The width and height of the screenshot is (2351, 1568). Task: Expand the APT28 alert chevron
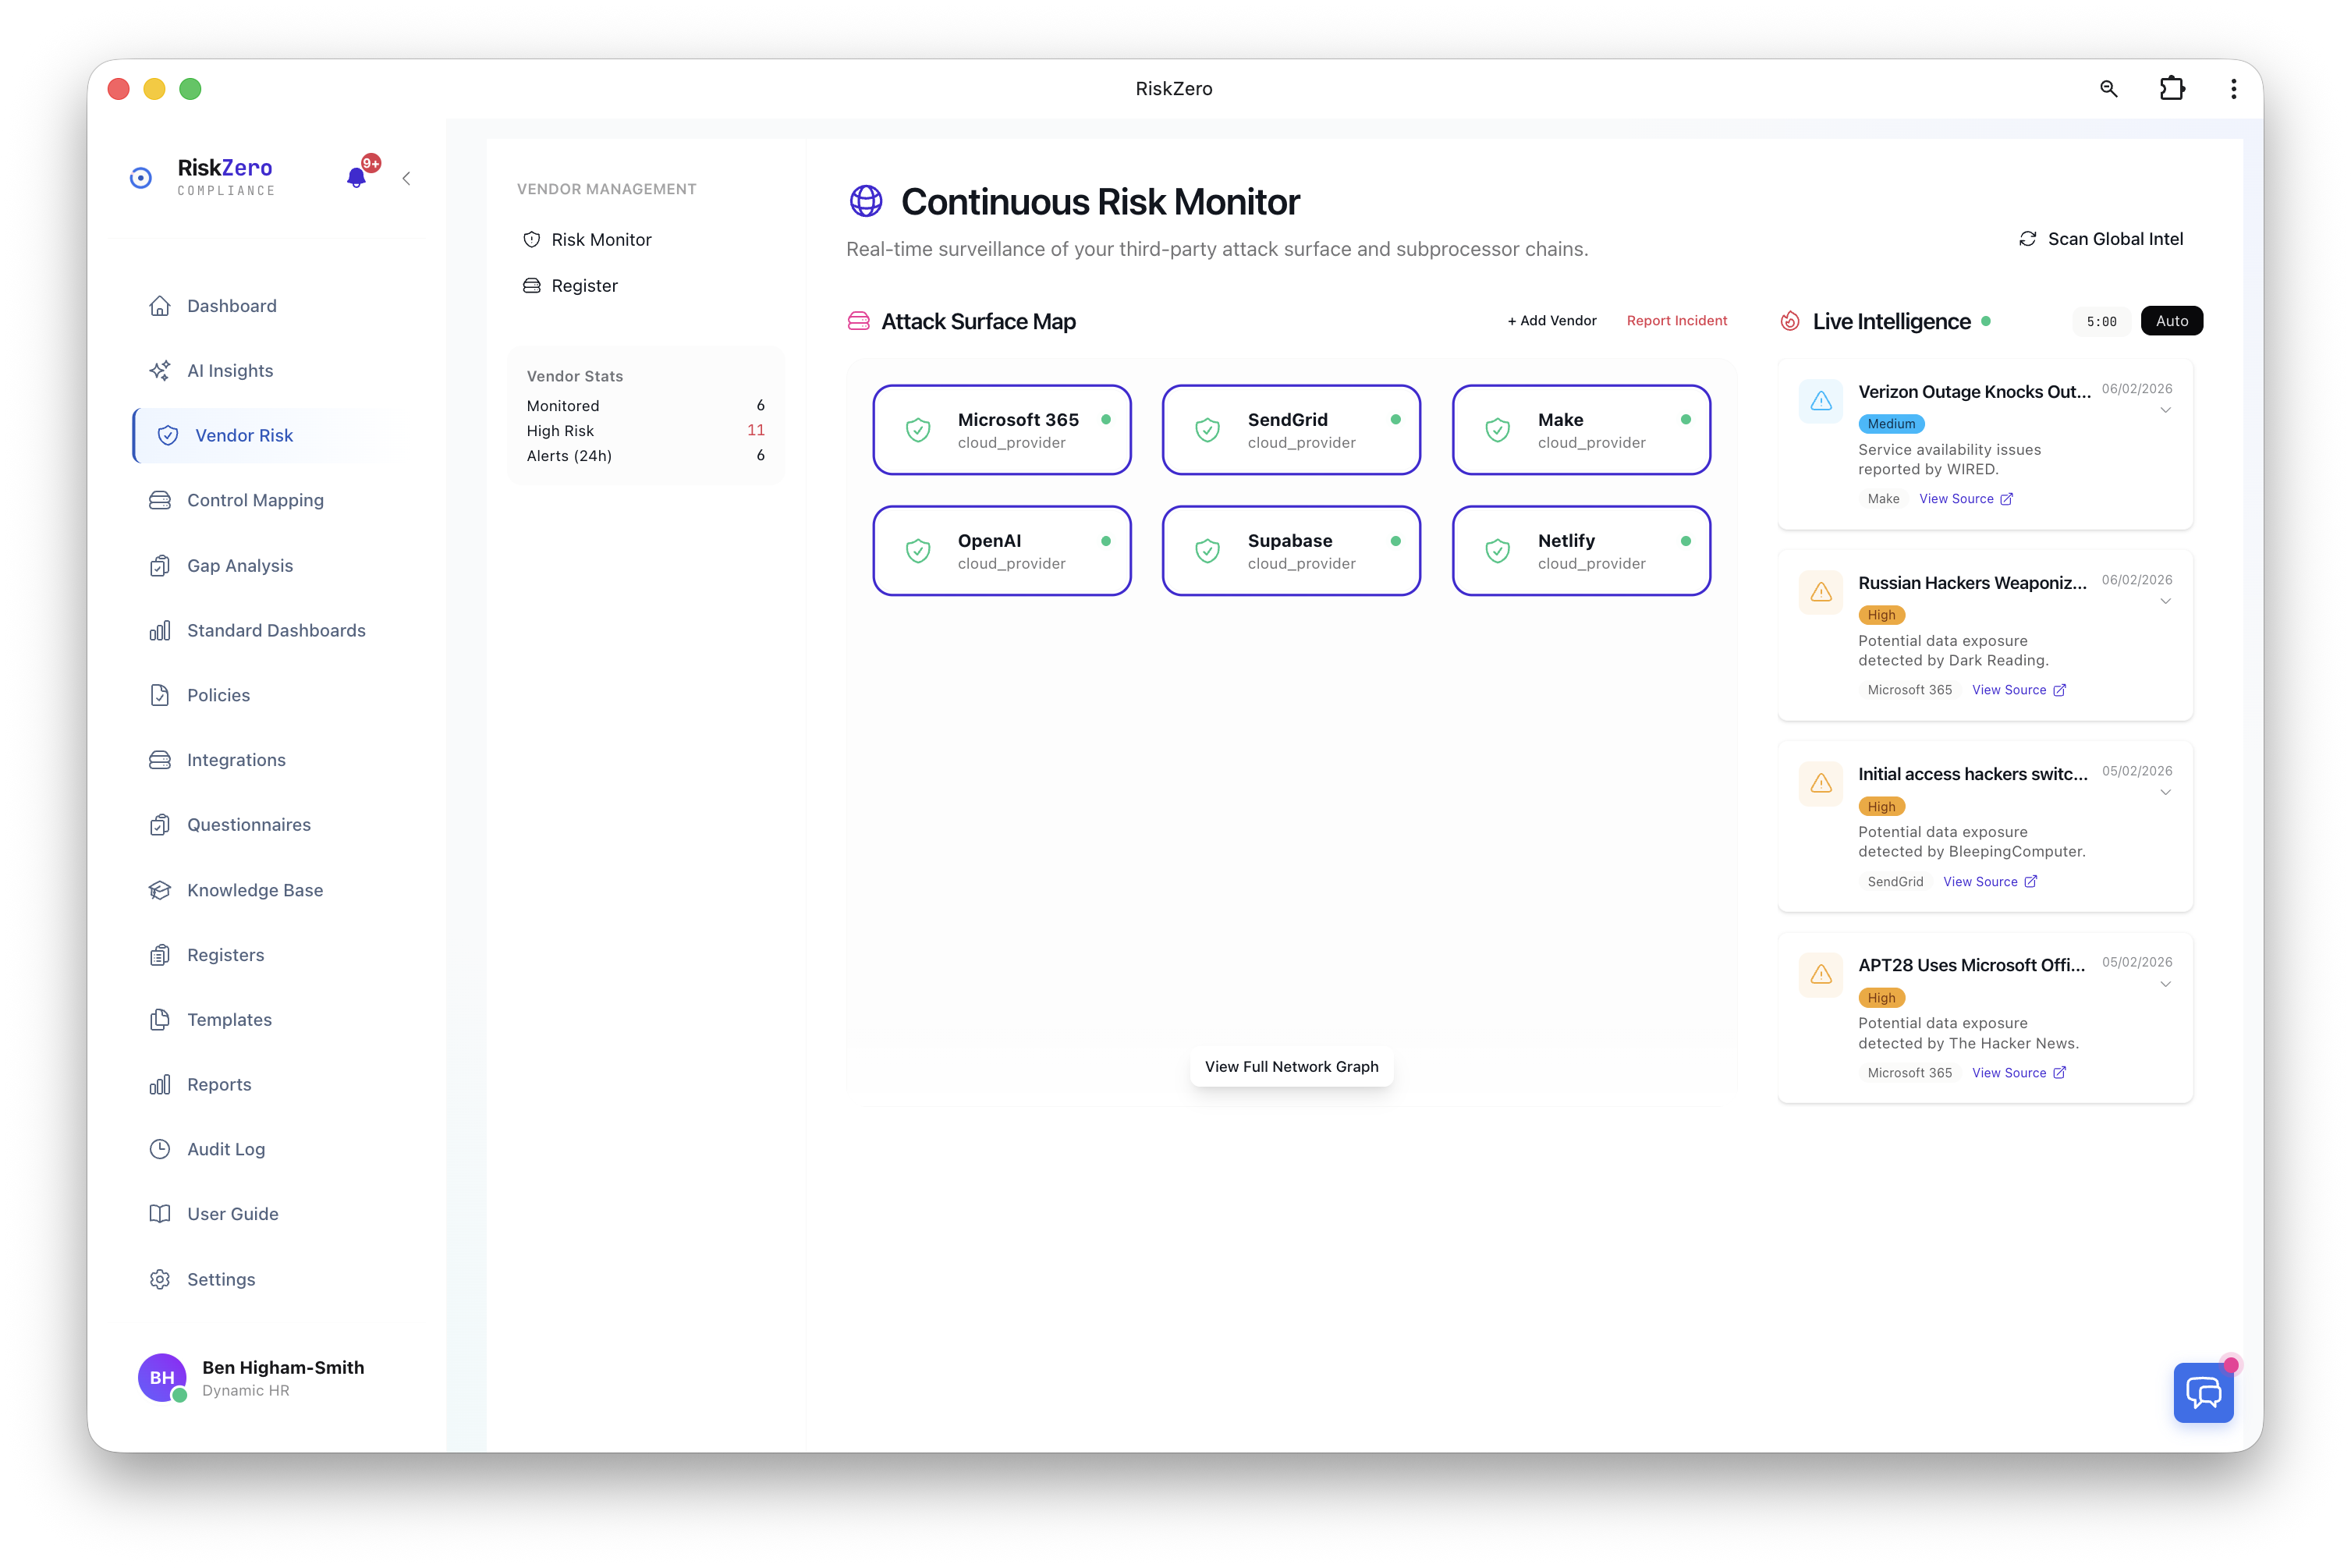coord(2165,984)
